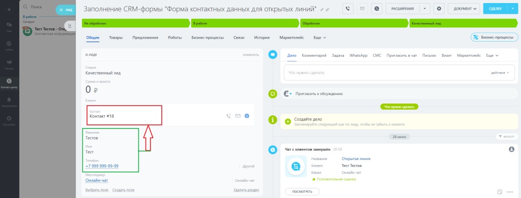Open the chat messenger icon in the header
The width and height of the screenshot is (521, 198).
377,8
